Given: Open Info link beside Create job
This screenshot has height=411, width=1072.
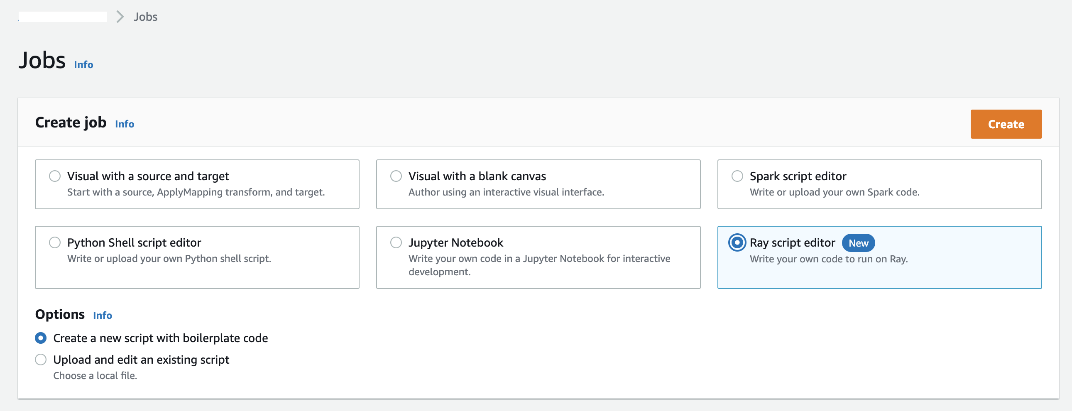Looking at the screenshot, I should pos(125,124).
